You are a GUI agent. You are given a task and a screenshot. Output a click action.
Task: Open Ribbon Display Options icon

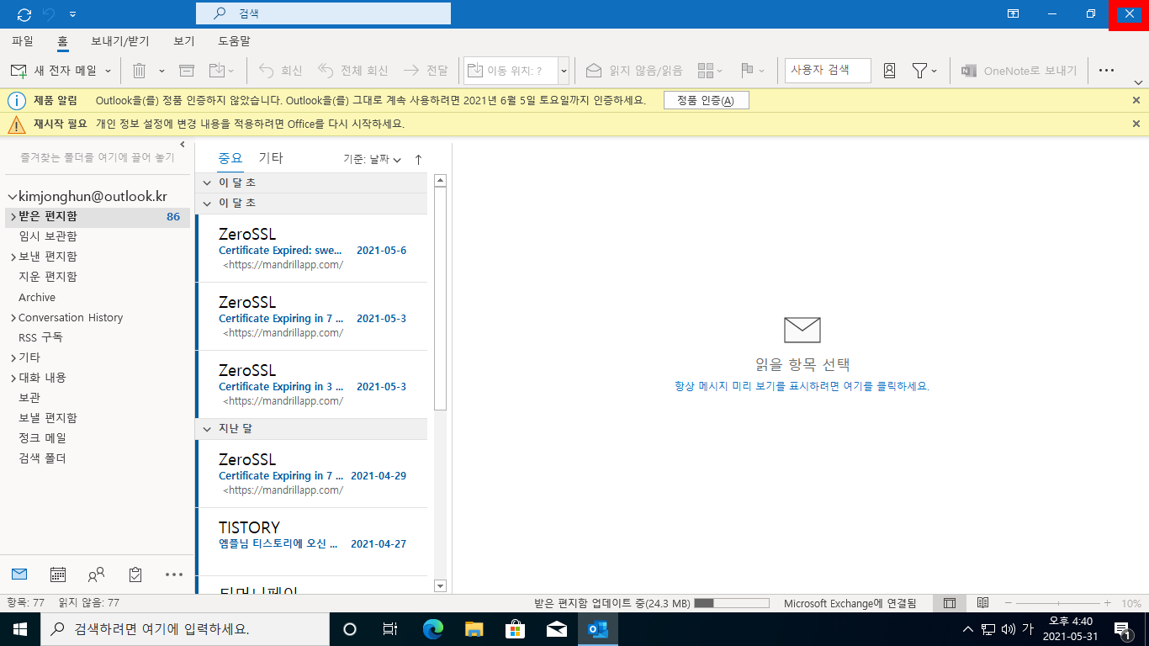coord(1014,14)
